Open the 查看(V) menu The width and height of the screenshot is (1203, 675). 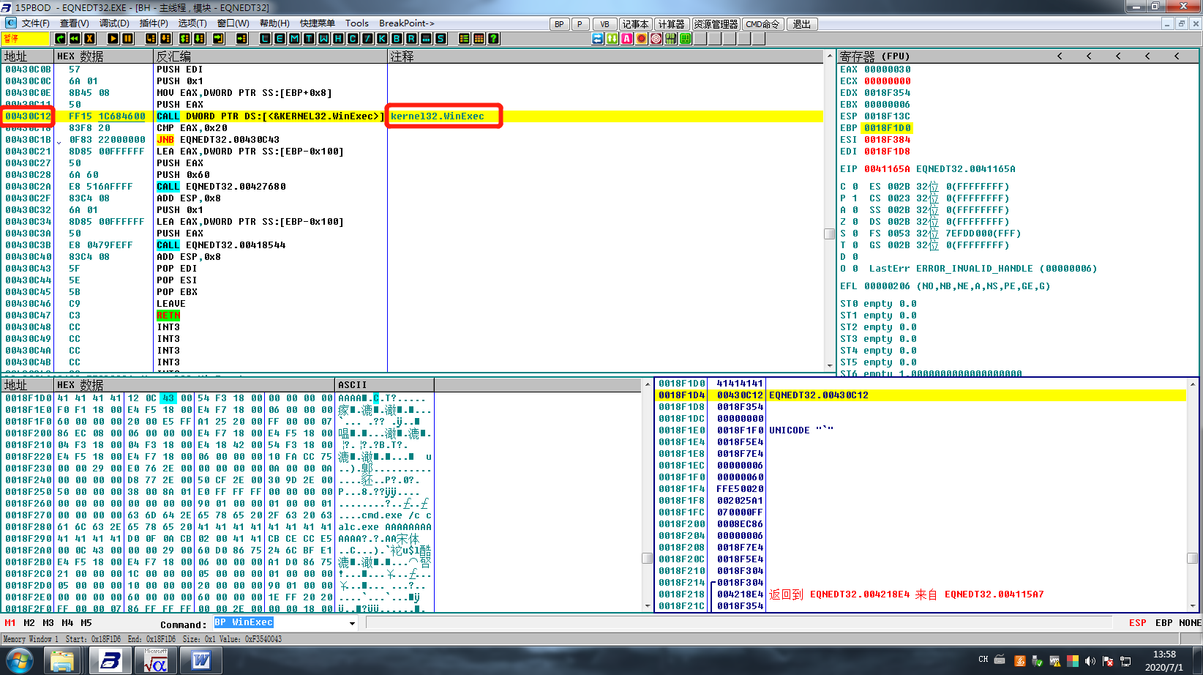[74, 23]
